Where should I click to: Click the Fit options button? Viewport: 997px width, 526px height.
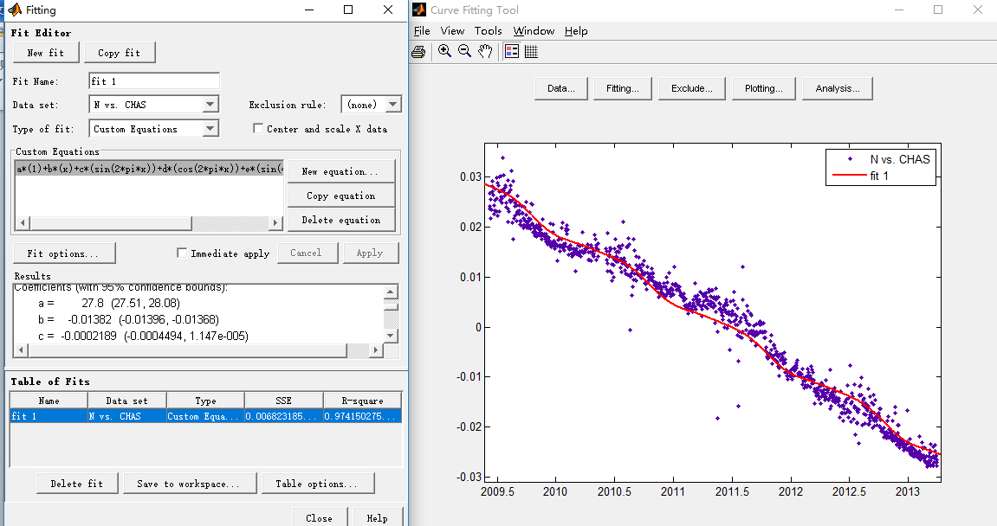coord(64,253)
